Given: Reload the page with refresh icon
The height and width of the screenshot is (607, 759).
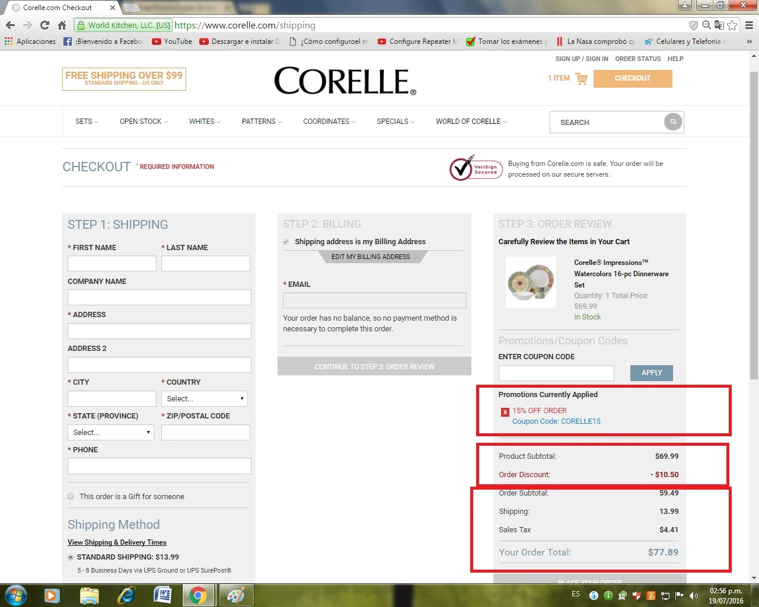Looking at the screenshot, I should [44, 25].
